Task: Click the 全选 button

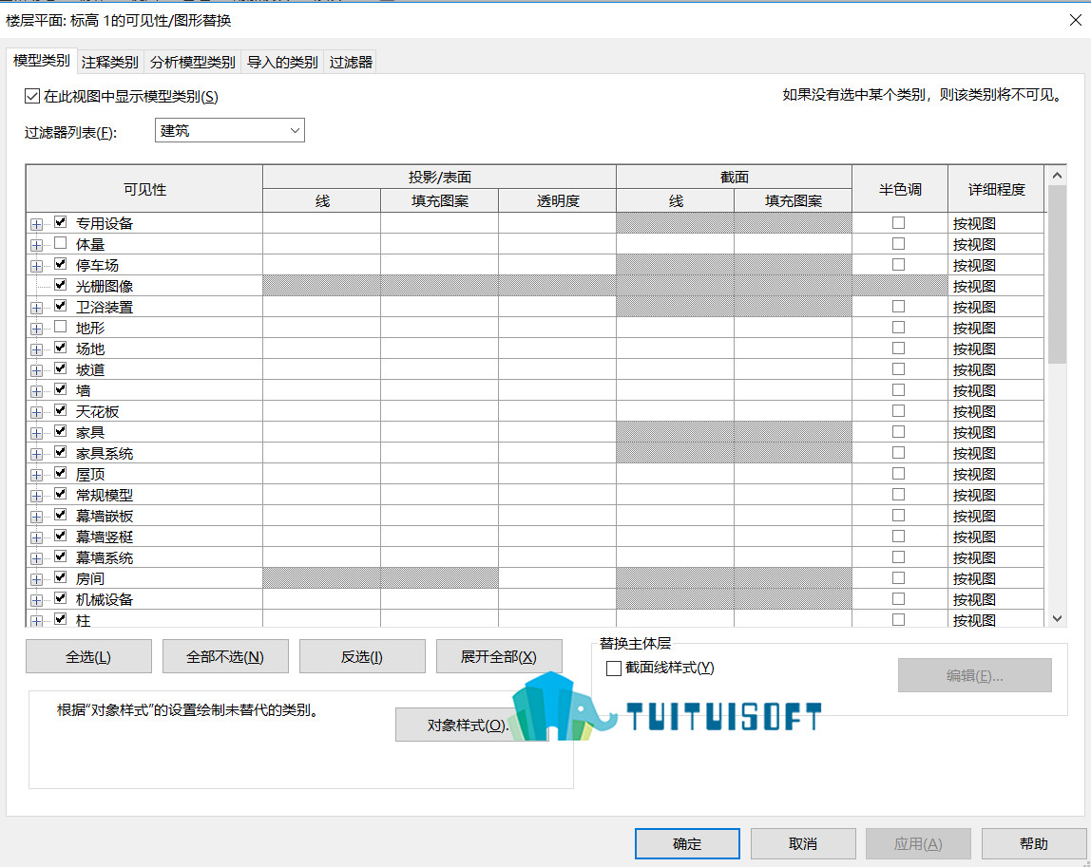Action: coord(88,656)
